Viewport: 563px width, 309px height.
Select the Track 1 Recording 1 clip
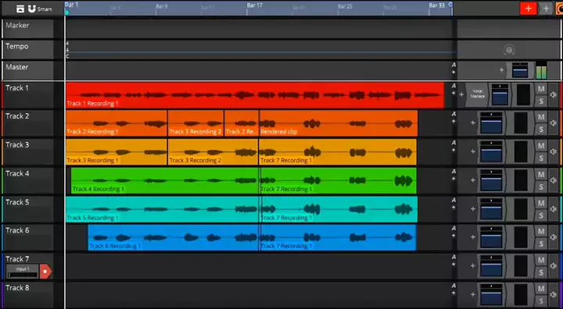pyautogui.click(x=255, y=95)
